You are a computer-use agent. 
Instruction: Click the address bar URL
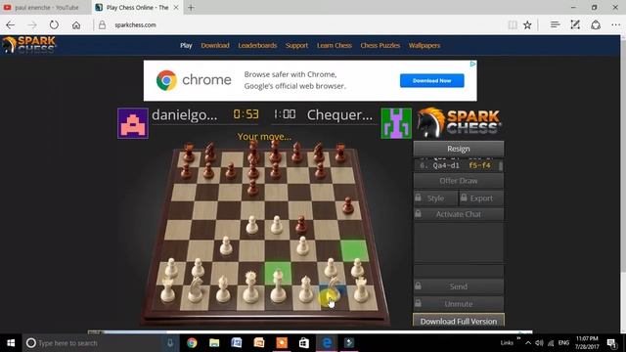pos(135,24)
